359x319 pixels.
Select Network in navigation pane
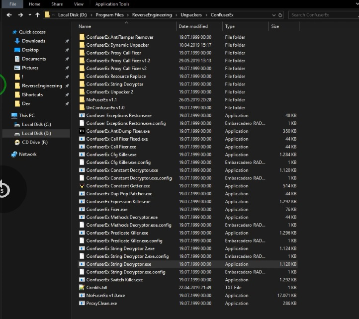coord(28,154)
